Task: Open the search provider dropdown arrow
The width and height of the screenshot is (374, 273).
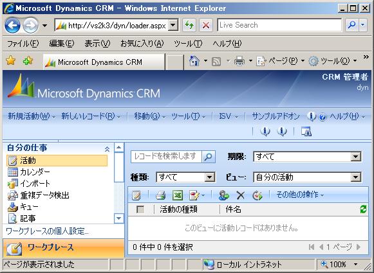Action: coord(363,25)
